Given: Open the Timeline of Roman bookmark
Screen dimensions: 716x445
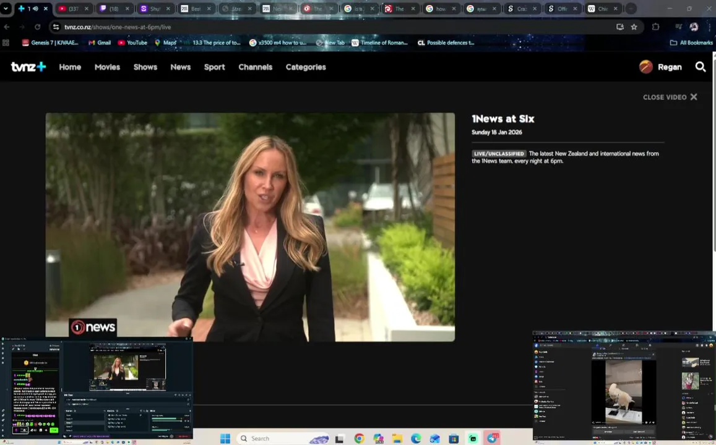Looking at the screenshot, I should (x=379, y=43).
